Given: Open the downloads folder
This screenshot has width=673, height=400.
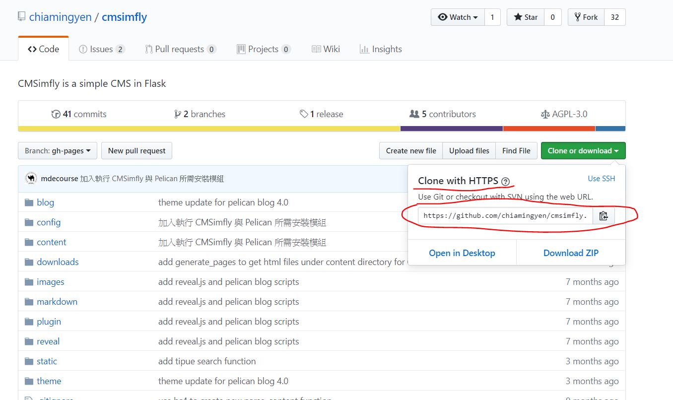Looking at the screenshot, I should (x=58, y=262).
